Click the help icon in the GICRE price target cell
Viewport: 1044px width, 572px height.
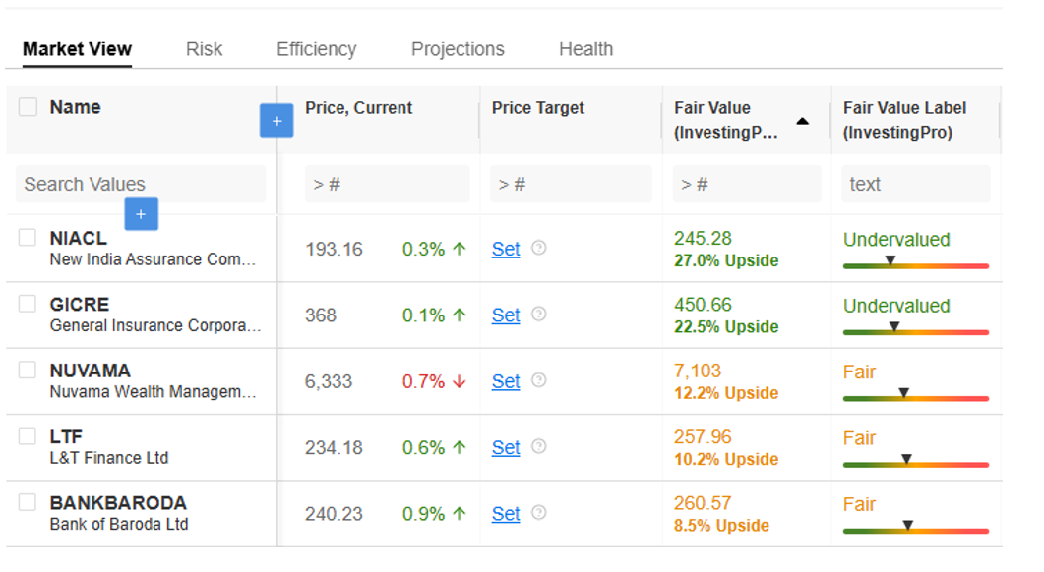(538, 315)
